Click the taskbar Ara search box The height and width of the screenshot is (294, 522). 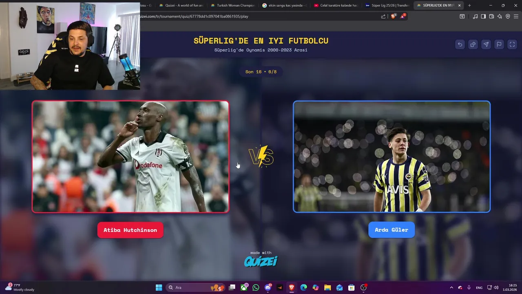(x=196, y=287)
